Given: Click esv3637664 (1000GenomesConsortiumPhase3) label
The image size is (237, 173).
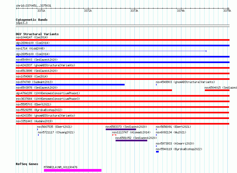Looking at the screenshot, I should pos(48,99).
